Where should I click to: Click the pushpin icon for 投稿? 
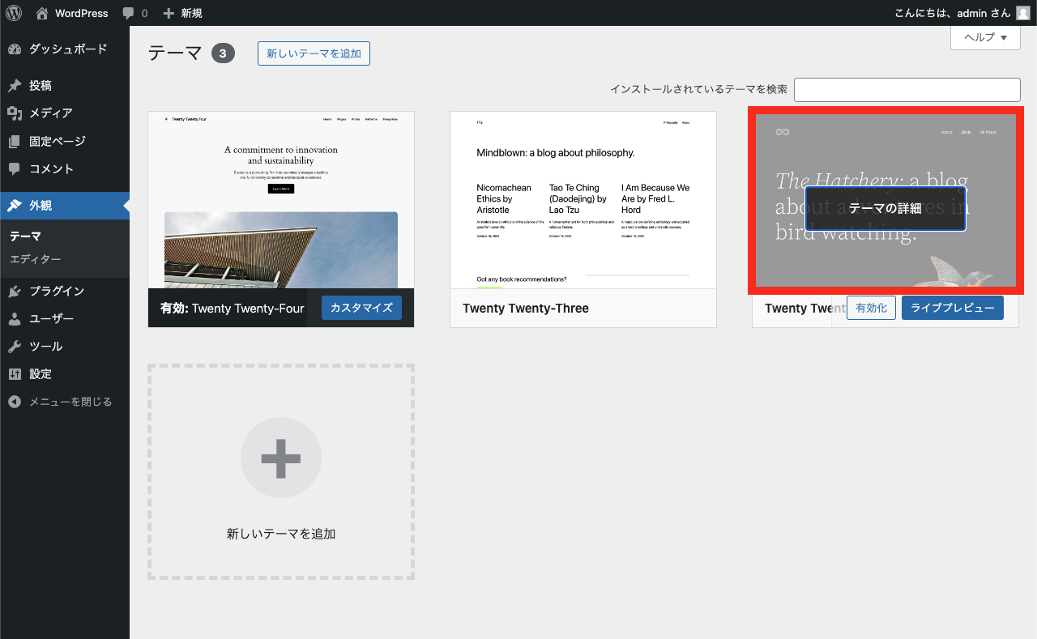point(15,86)
